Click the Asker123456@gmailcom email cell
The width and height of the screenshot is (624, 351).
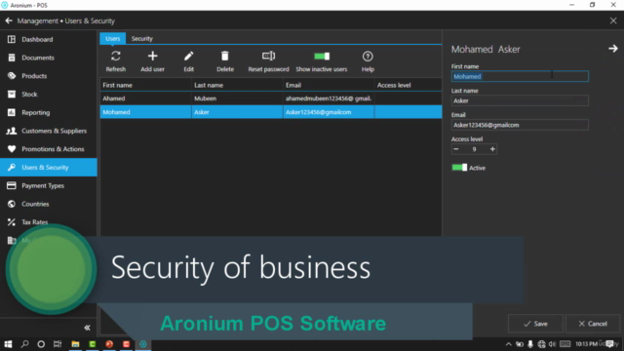(x=329, y=112)
